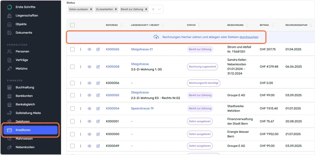
Task: Sort the table by Bezeichnung column
Action: (247, 25)
